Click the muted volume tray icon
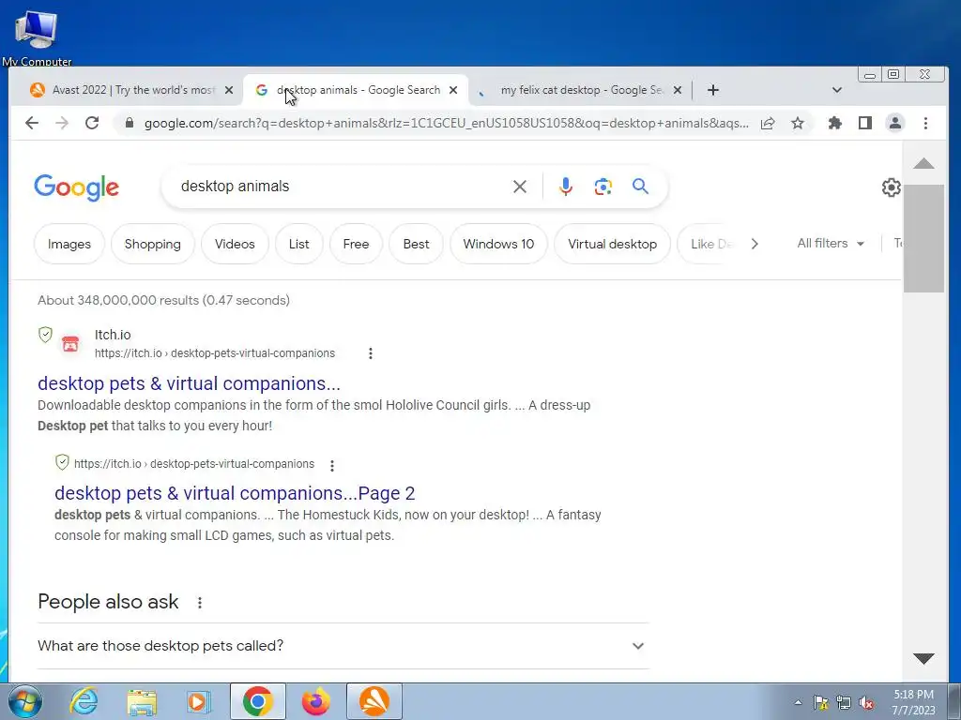The width and height of the screenshot is (961, 720). pos(866,703)
